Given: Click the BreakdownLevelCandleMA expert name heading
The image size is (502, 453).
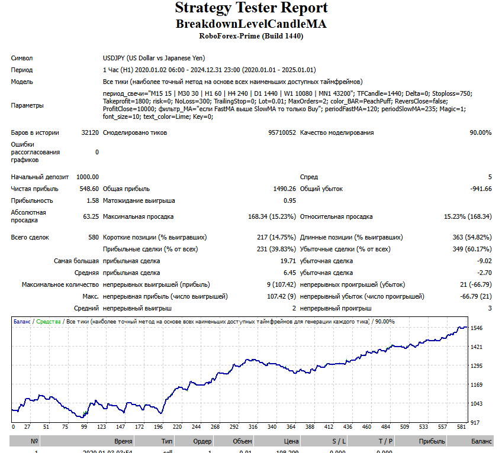Looking at the screenshot, I should pyautogui.click(x=251, y=24).
